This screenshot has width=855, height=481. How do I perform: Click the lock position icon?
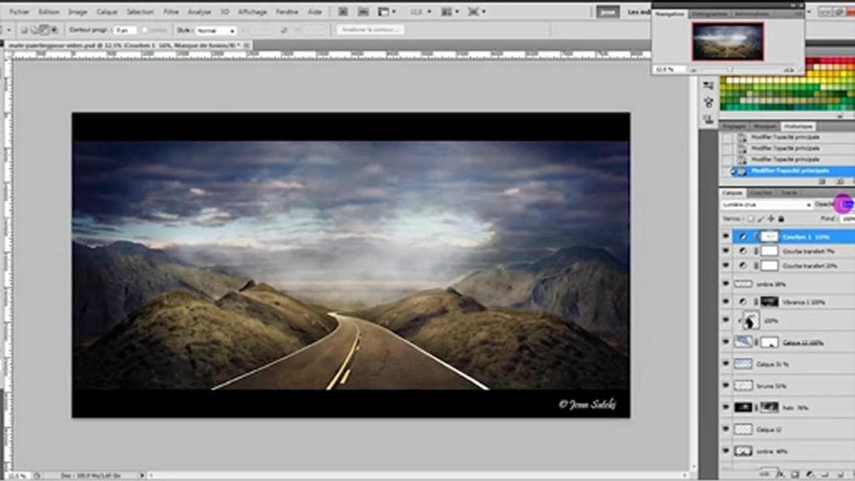[x=771, y=218]
